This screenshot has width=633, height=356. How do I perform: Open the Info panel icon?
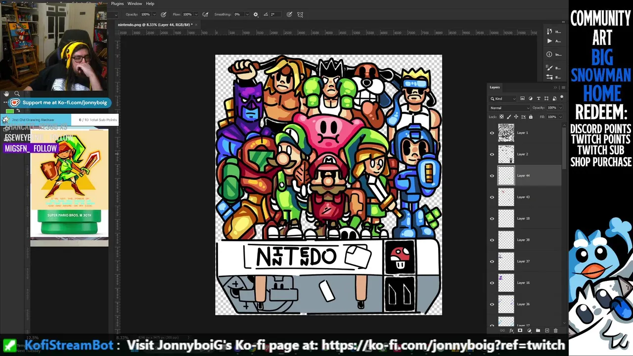point(549,54)
